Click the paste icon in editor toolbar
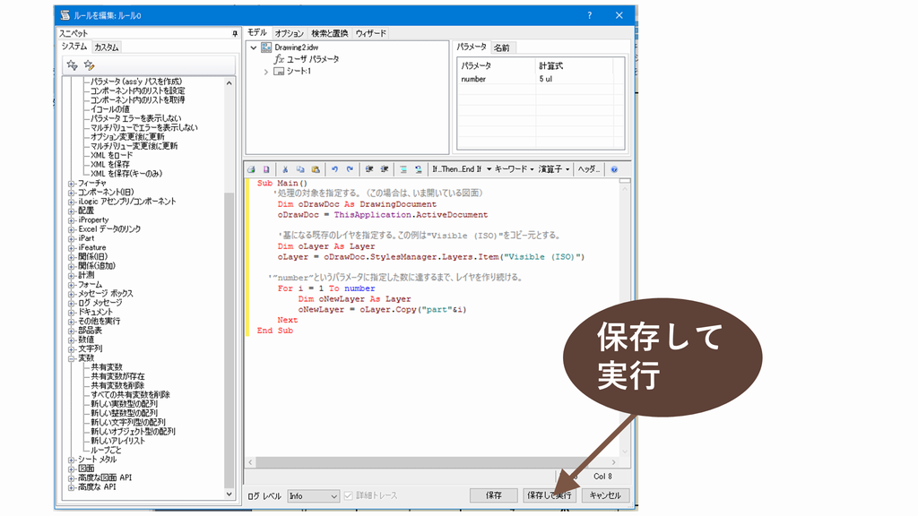Image resolution: width=918 pixels, height=516 pixels. pyautogui.click(x=315, y=168)
